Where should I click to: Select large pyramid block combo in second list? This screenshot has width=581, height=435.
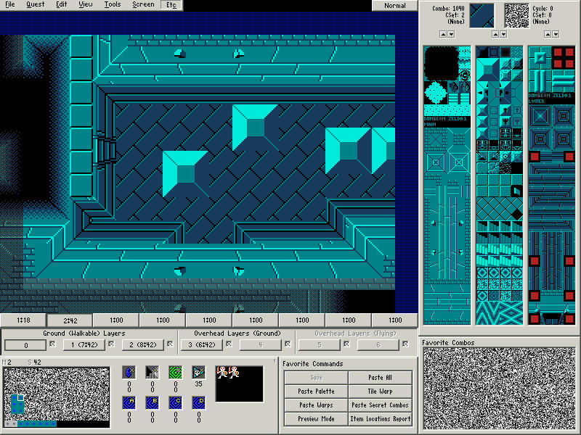pos(487,70)
